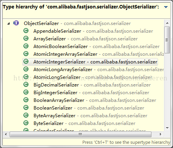The width and height of the screenshot is (173, 148).
Task: Click the 'Press Ctrl+T' supertype hierarchy hint
Action: (126, 142)
